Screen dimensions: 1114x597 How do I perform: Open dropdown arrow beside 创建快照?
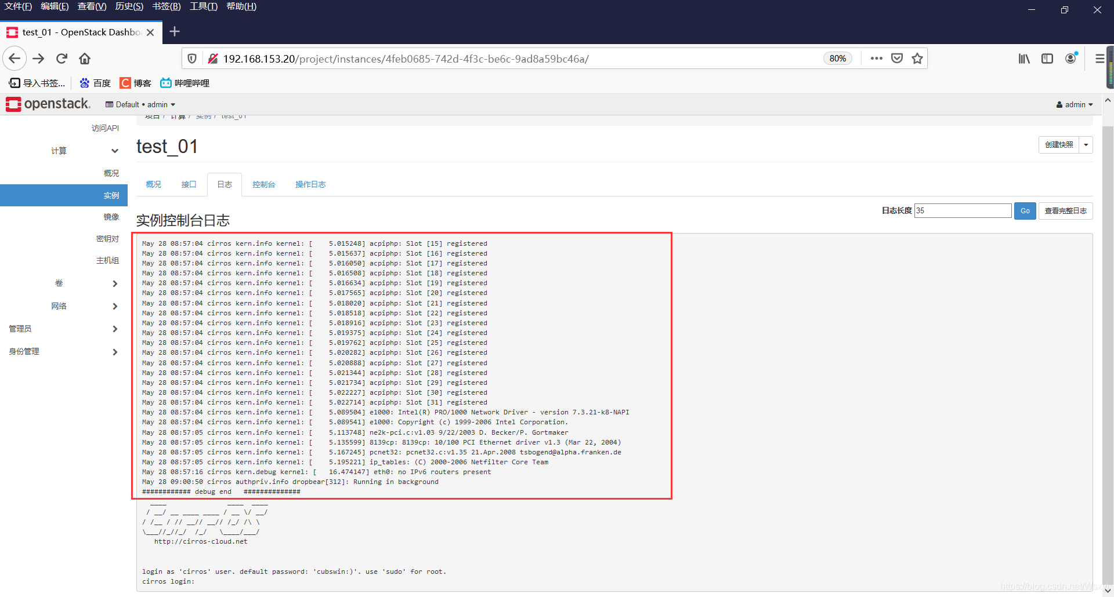pos(1086,145)
